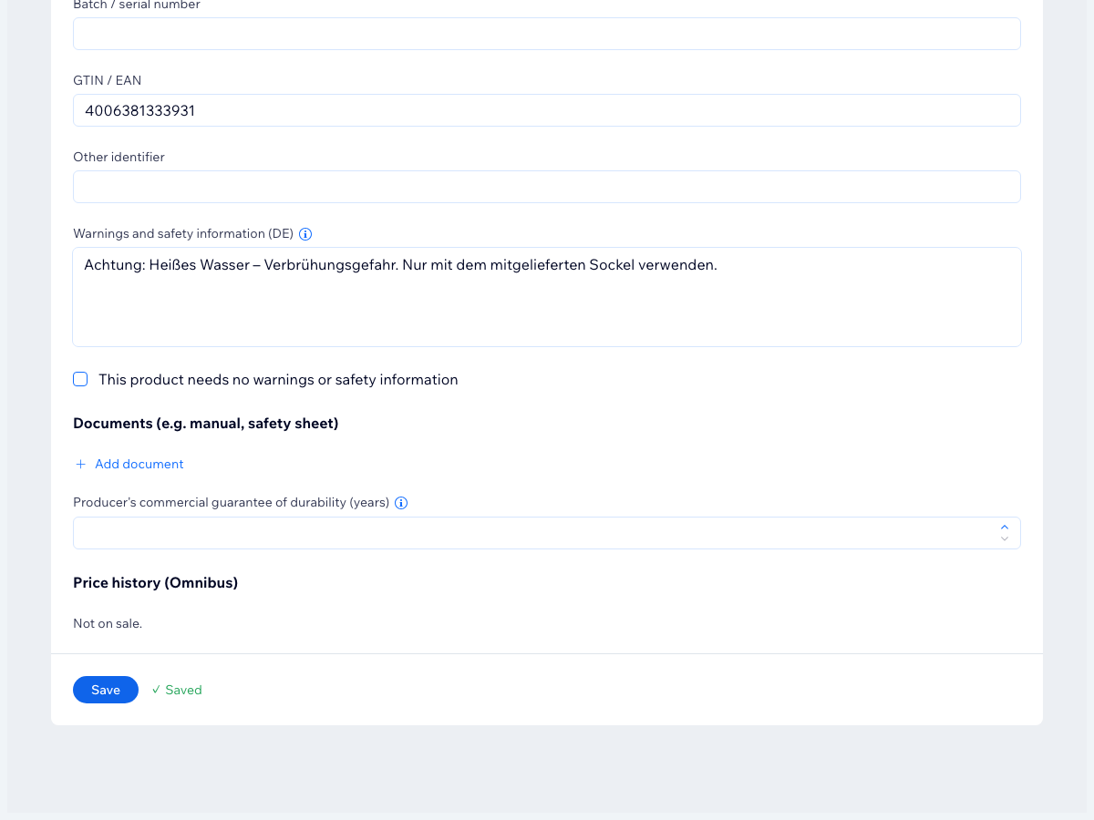
Task: Click the Documents (e.g. manual, safety sheet) heading
Action: coord(206,424)
